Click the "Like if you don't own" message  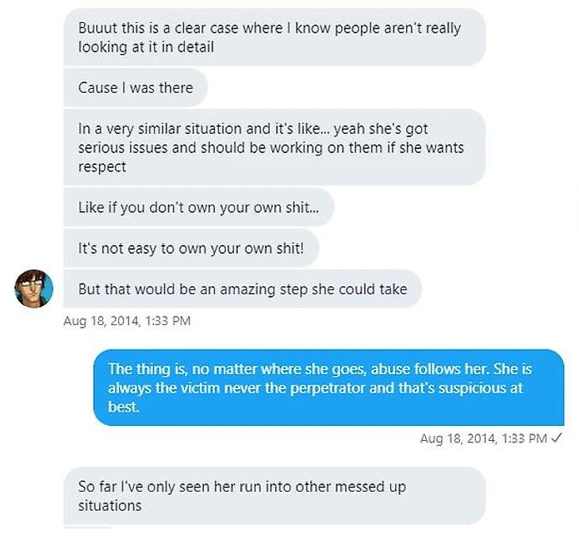[x=198, y=208]
